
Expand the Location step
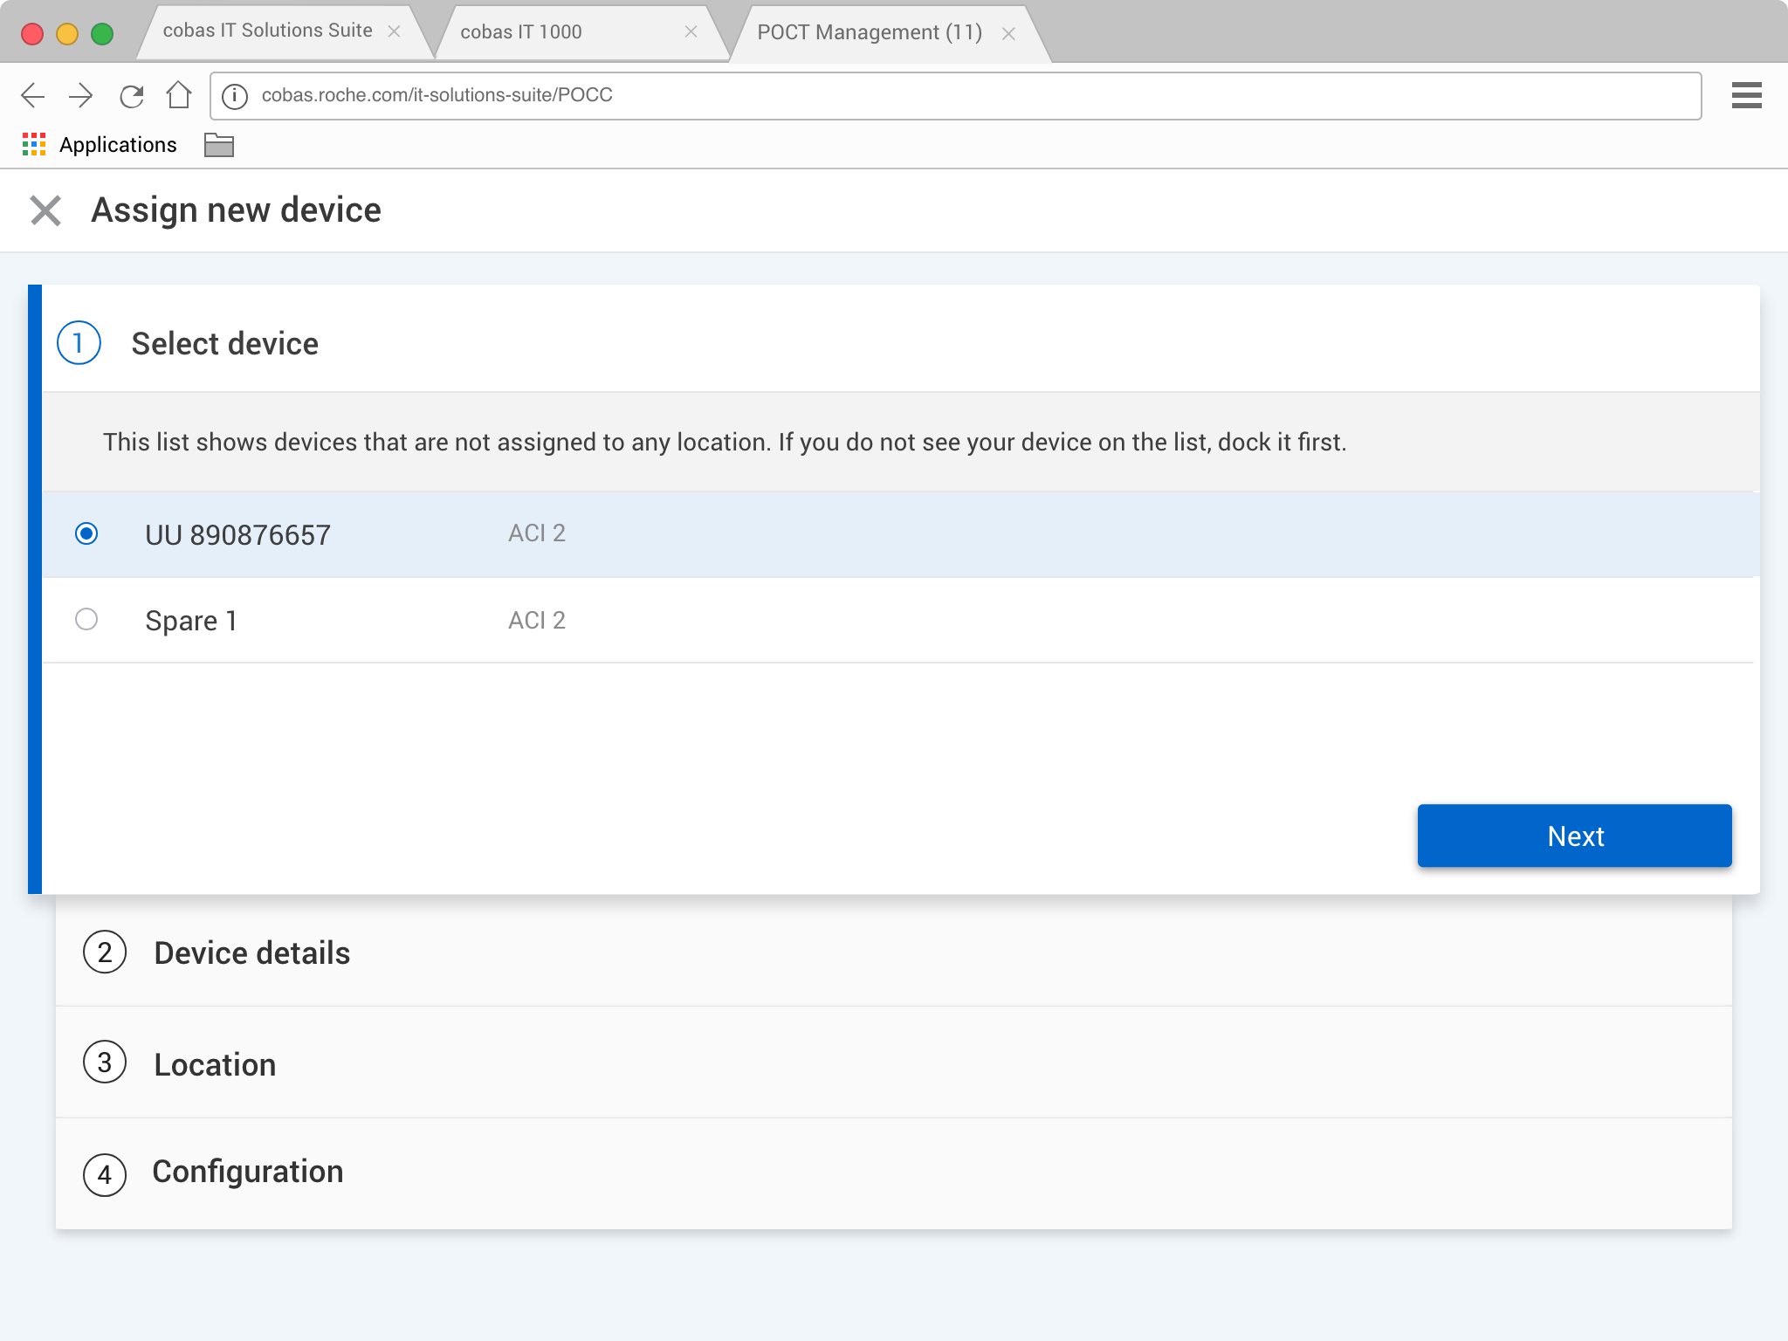click(215, 1064)
